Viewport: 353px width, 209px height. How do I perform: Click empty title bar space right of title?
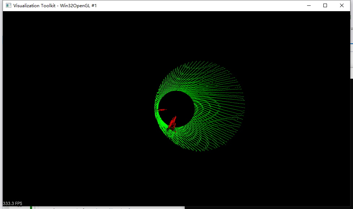[x=199, y=5]
